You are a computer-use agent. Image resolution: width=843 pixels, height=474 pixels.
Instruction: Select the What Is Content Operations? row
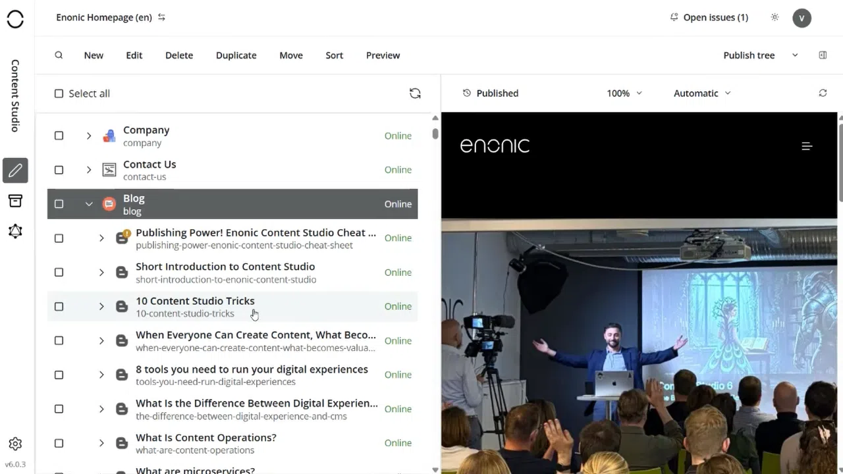pyautogui.click(x=232, y=443)
